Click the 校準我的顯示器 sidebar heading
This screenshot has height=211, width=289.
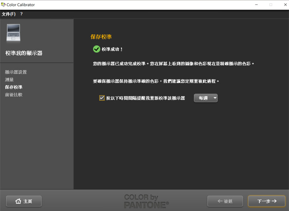coord(24,53)
